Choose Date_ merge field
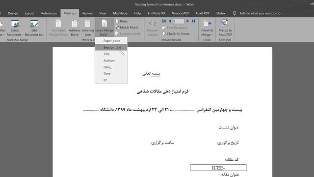Screen dimensions: 314x177 [111, 67]
